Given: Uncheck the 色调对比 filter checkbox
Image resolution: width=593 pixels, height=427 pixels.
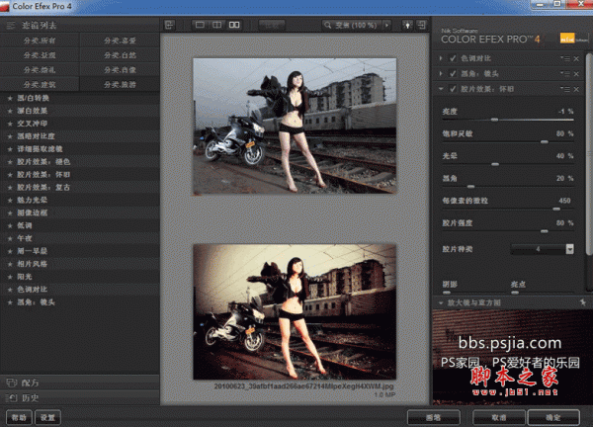Looking at the screenshot, I should click(451, 59).
